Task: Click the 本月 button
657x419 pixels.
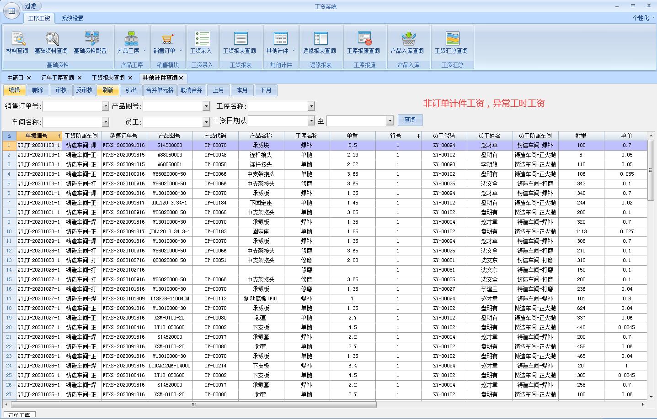Action: 242,90
